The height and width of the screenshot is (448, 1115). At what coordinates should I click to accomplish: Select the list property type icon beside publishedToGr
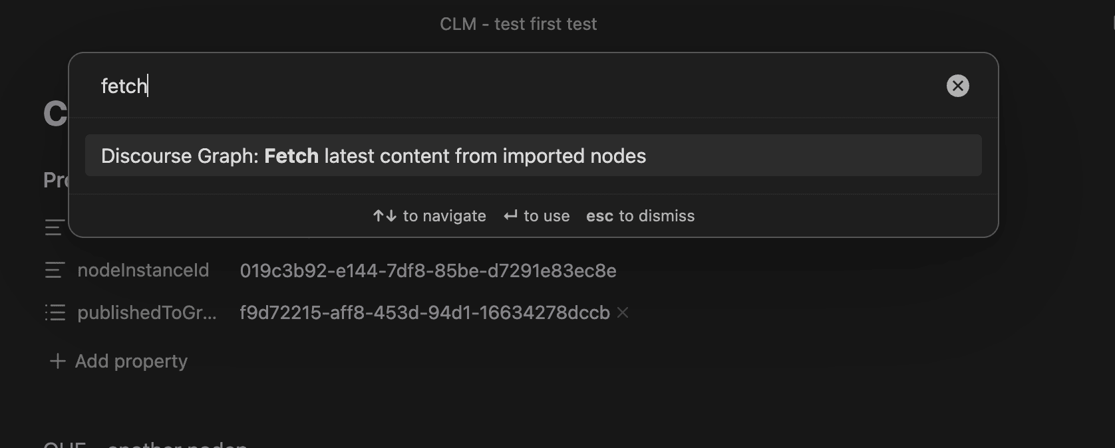(x=56, y=312)
